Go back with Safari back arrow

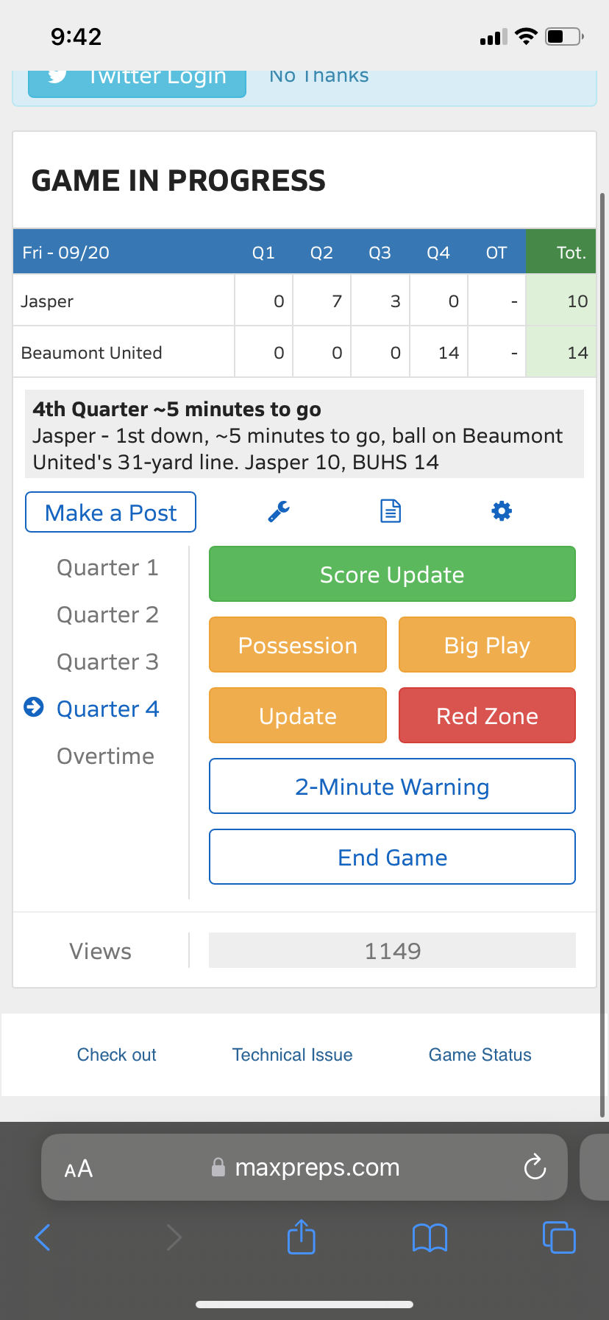tap(43, 1237)
